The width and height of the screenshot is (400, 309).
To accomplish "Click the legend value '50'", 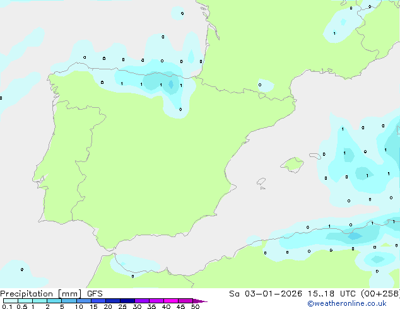I will coord(195,306).
